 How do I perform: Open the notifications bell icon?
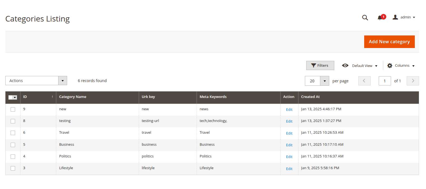[380, 18]
